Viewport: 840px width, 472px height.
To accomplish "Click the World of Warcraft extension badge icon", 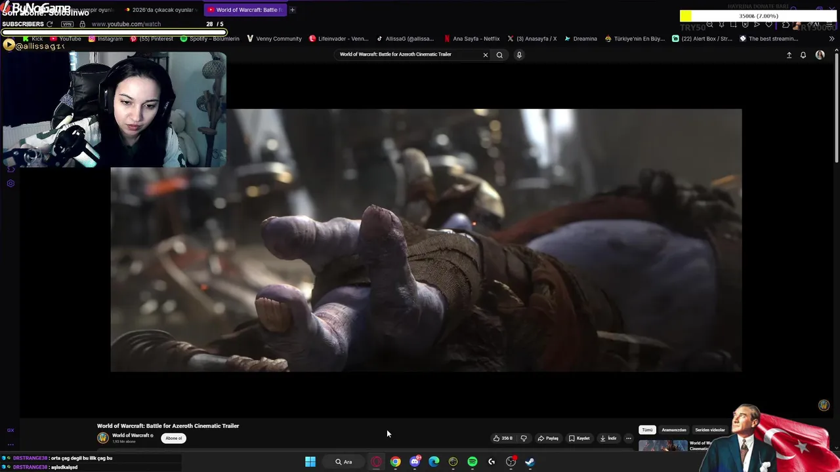I will tap(824, 405).
